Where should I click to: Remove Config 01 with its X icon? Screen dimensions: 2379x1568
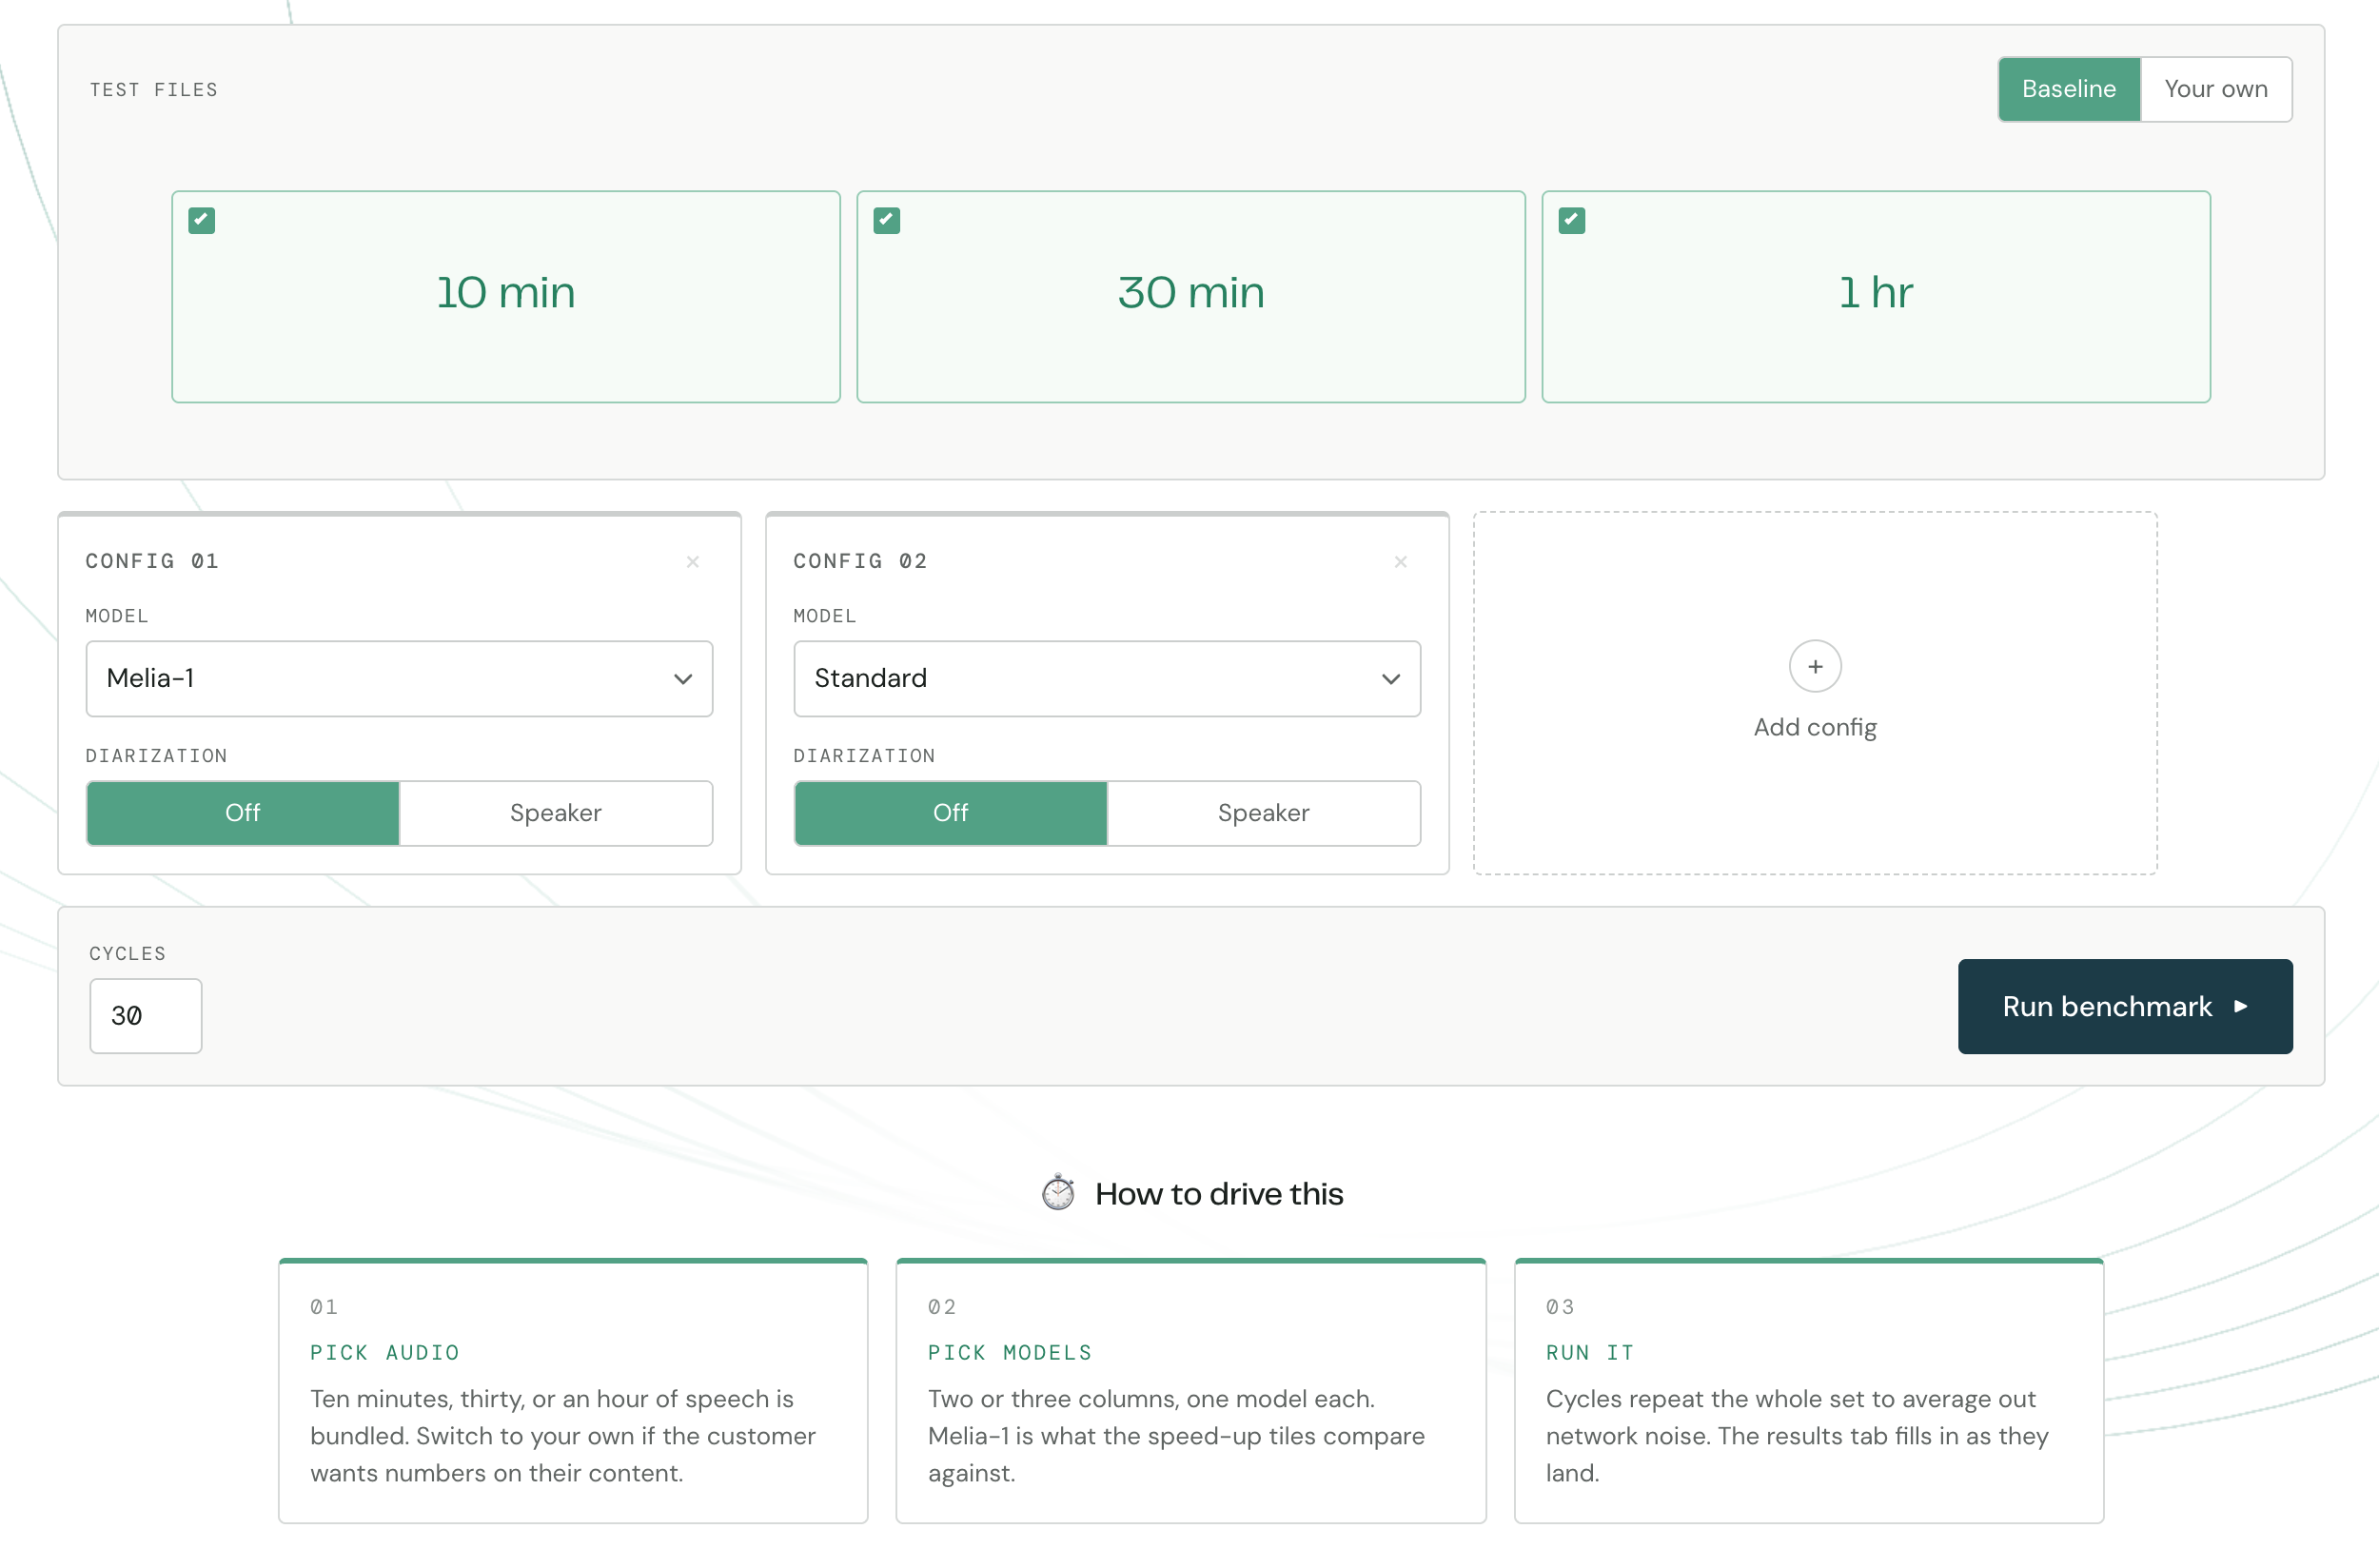(692, 562)
